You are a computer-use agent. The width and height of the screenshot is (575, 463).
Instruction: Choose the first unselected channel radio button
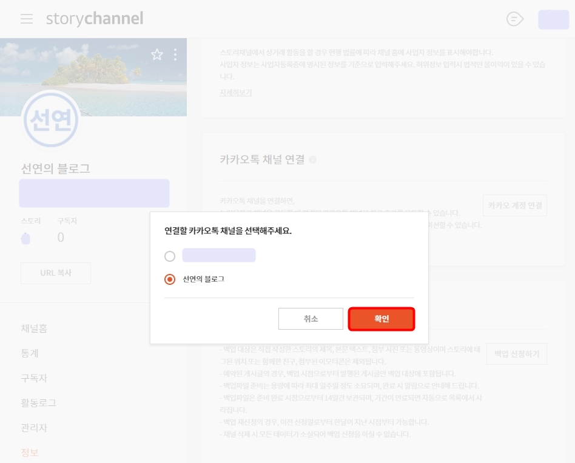tap(170, 256)
